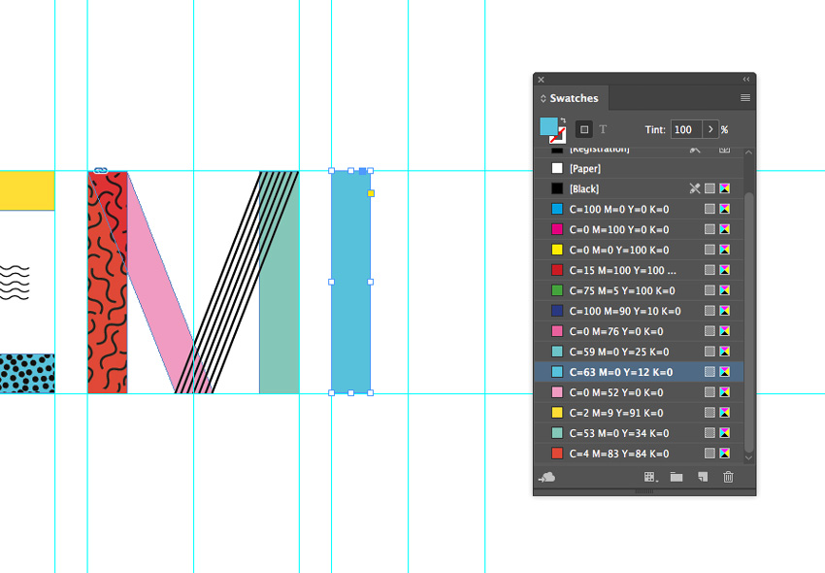Click CMYK icon on C=100 M=0 Y=0 row
The width and height of the screenshot is (825, 573).
[x=724, y=209]
